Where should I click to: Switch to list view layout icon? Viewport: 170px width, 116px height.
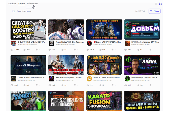tap(156, 4)
